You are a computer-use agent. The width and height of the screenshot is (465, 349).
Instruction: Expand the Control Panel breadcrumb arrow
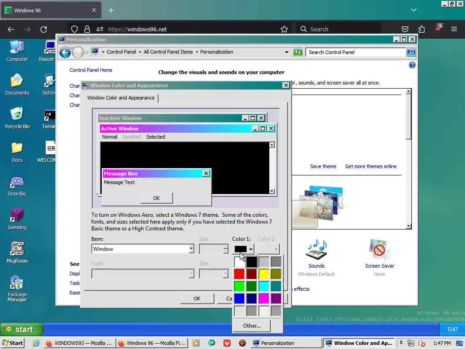click(x=140, y=52)
